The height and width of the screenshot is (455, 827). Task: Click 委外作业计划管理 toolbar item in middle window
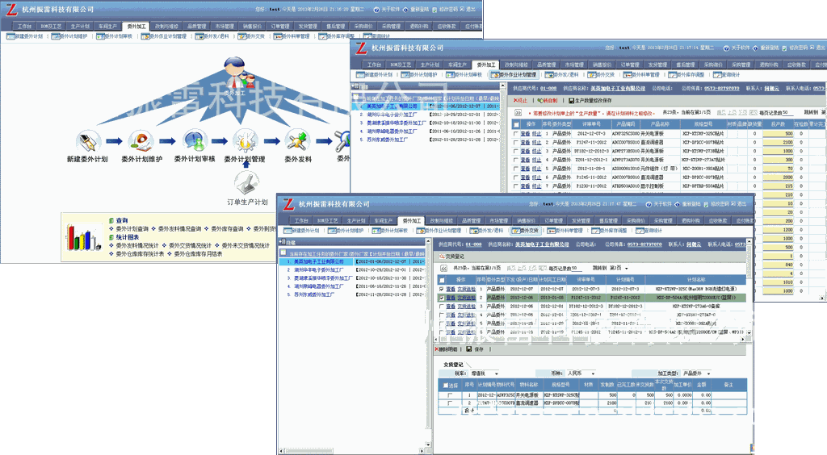click(x=514, y=75)
